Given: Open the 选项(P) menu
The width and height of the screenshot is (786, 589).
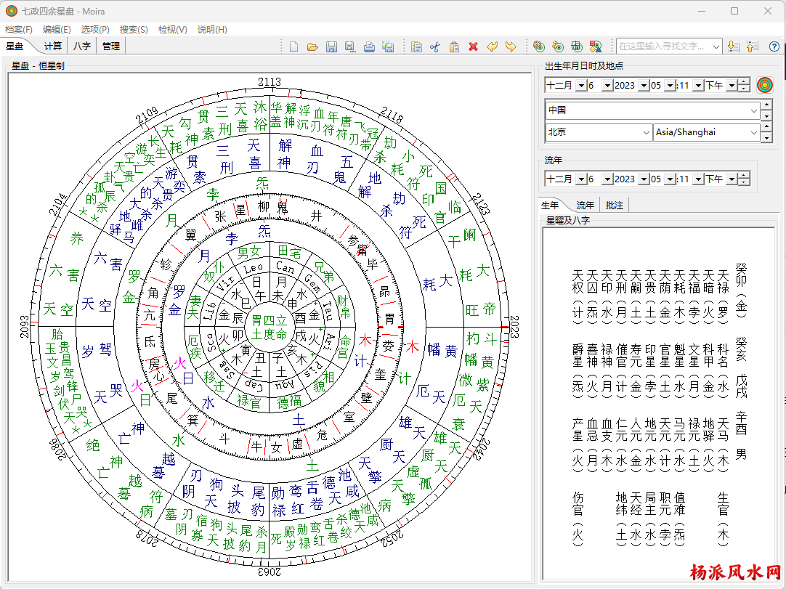Looking at the screenshot, I should click(95, 30).
